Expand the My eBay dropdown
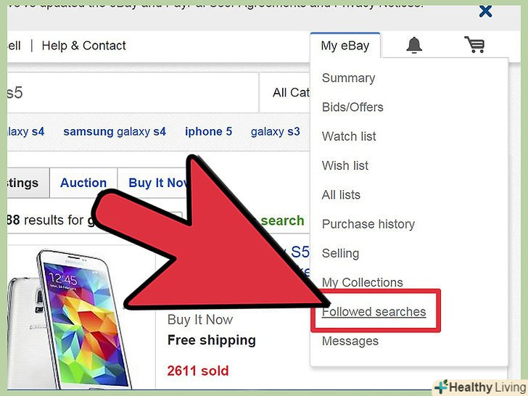528x396 pixels. tap(345, 46)
